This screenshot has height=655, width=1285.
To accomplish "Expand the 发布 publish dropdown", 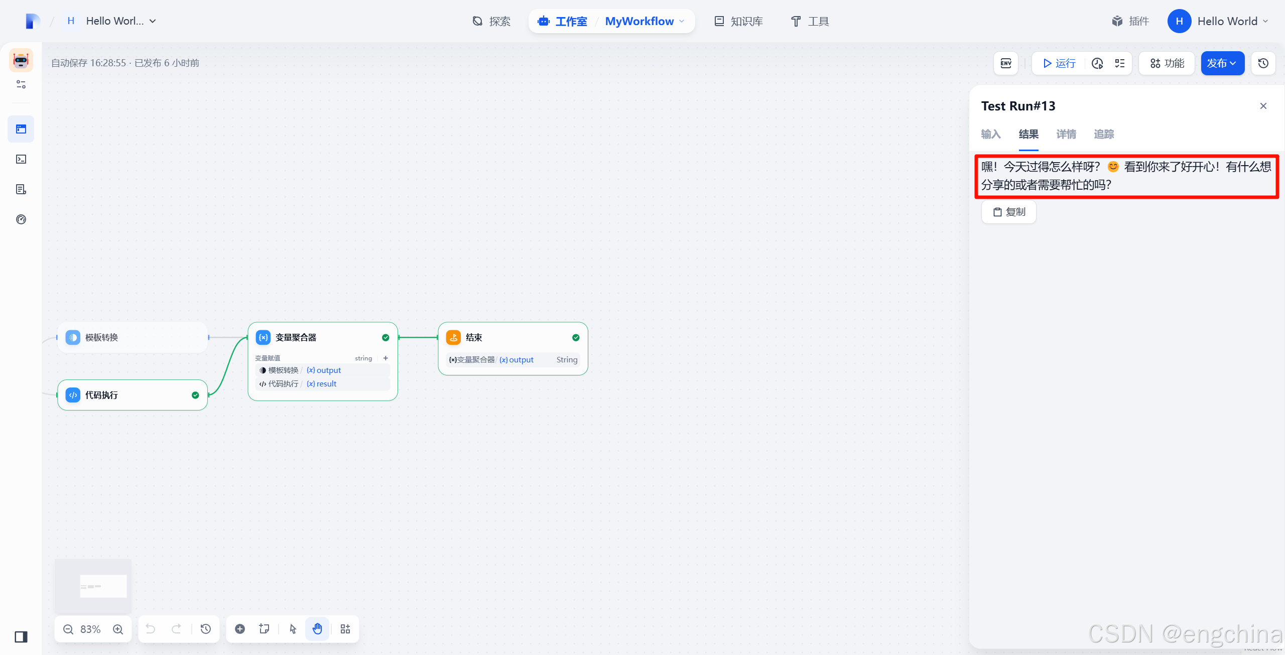I will coord(1222,63).
